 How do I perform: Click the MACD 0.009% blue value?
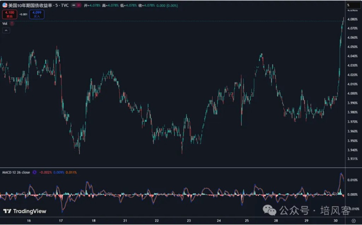(59, 172)
